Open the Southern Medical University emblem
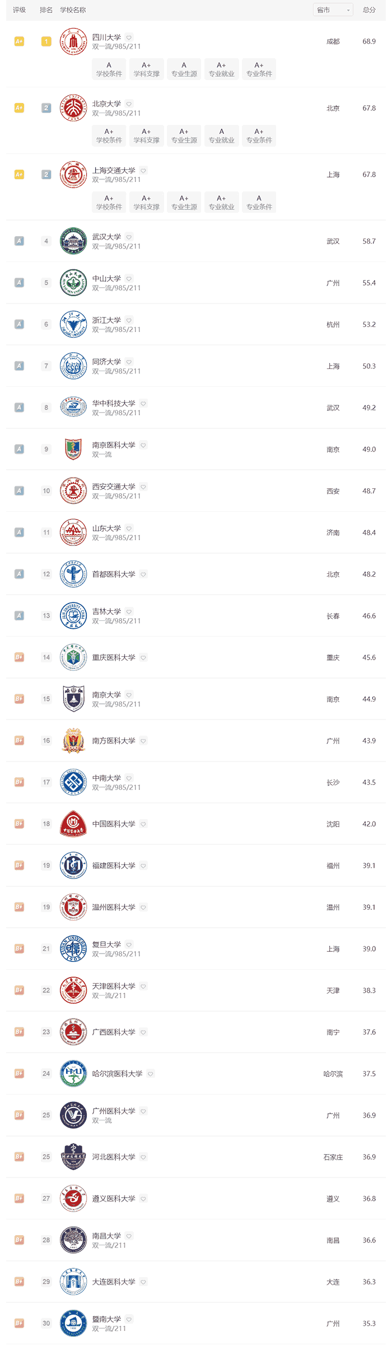This screenshot has height=1346, width=392. pos(73,741)
